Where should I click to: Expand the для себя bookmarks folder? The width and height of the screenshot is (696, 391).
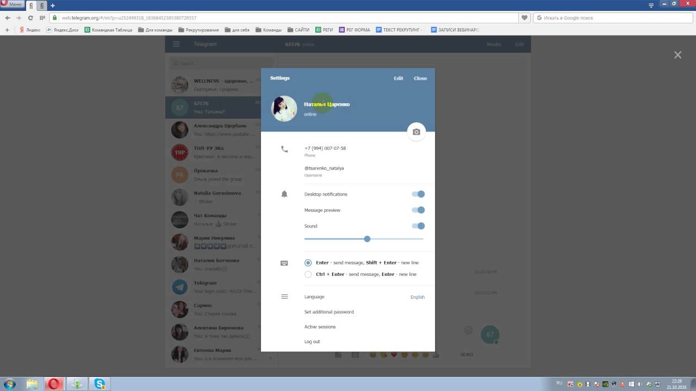[237, 30]
